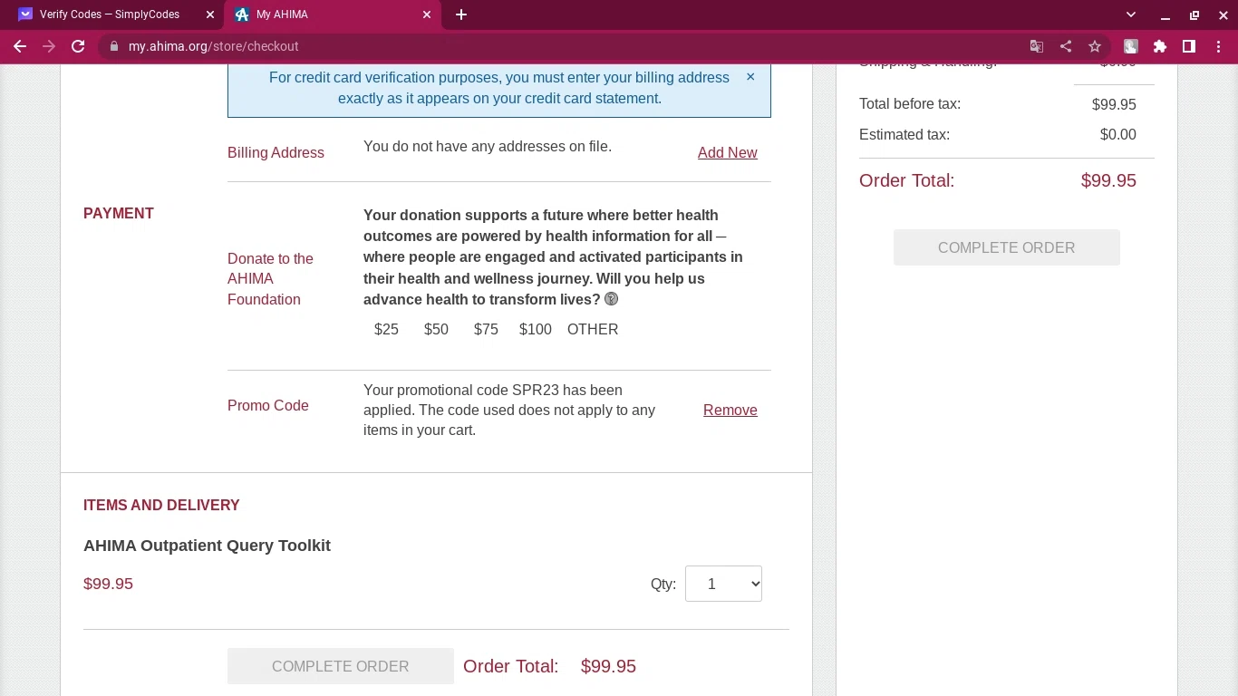Click COMPLETE ORDER in the order summary sidebar
Screen dimensions: 1238x696
pos(1007,247)
